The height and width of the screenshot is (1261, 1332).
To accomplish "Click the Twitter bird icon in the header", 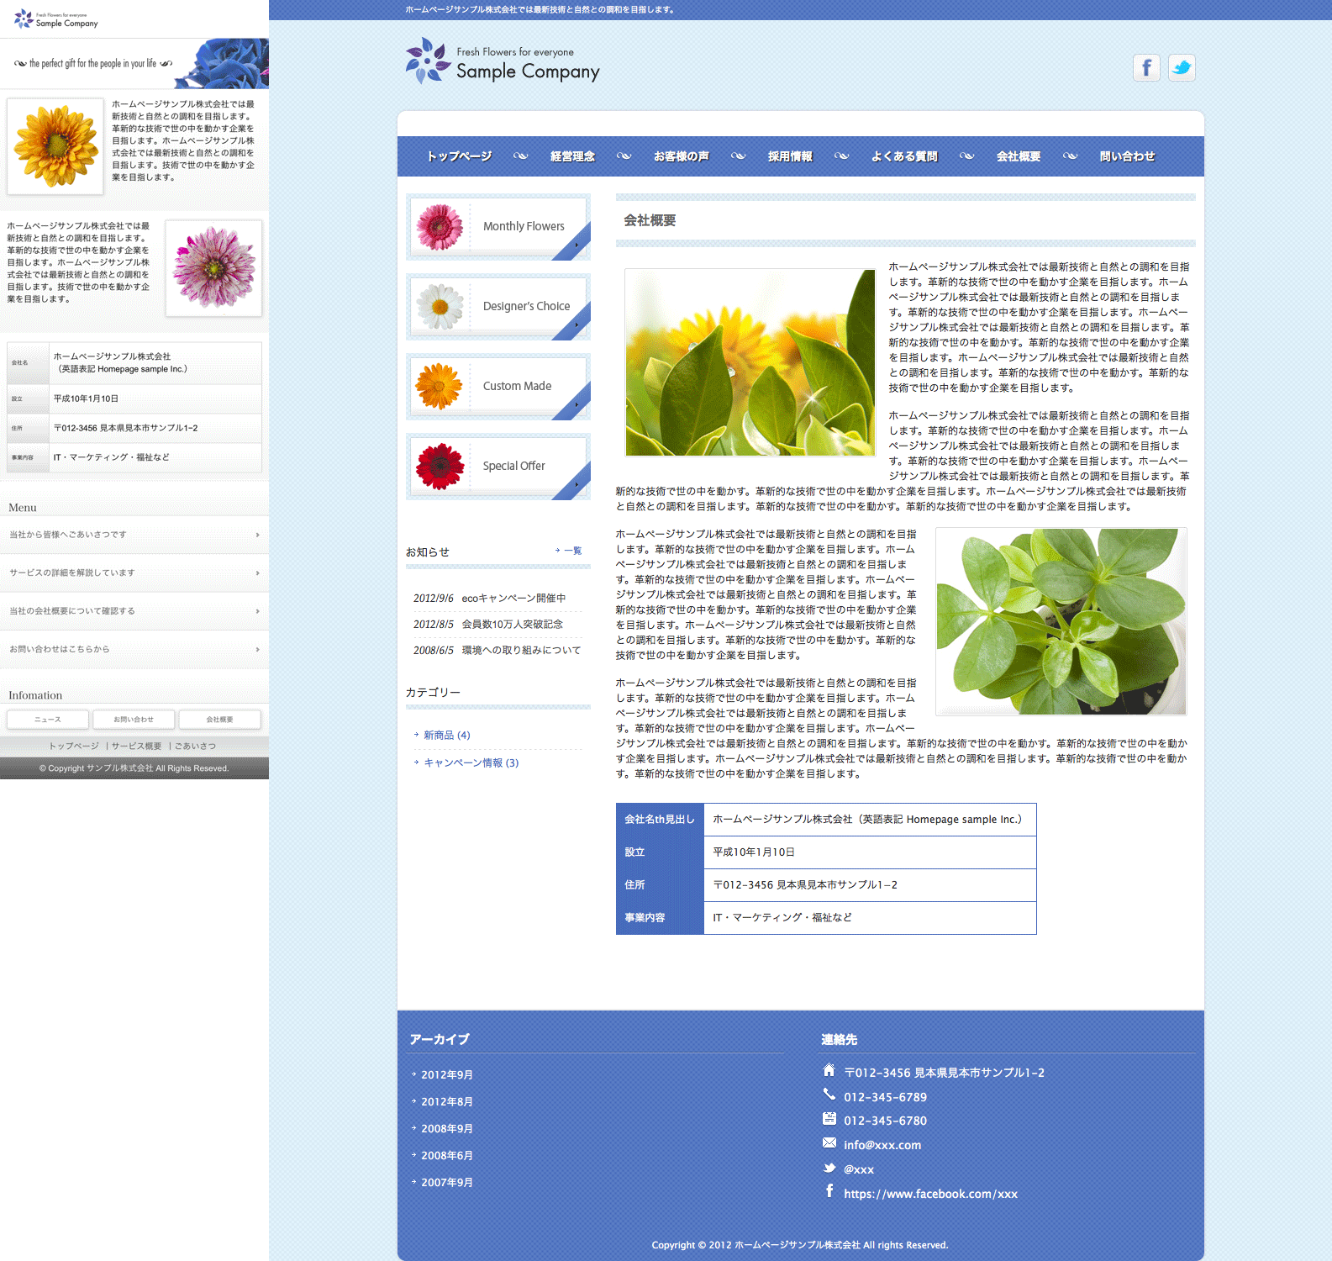I will click(x=1182, y=67).
